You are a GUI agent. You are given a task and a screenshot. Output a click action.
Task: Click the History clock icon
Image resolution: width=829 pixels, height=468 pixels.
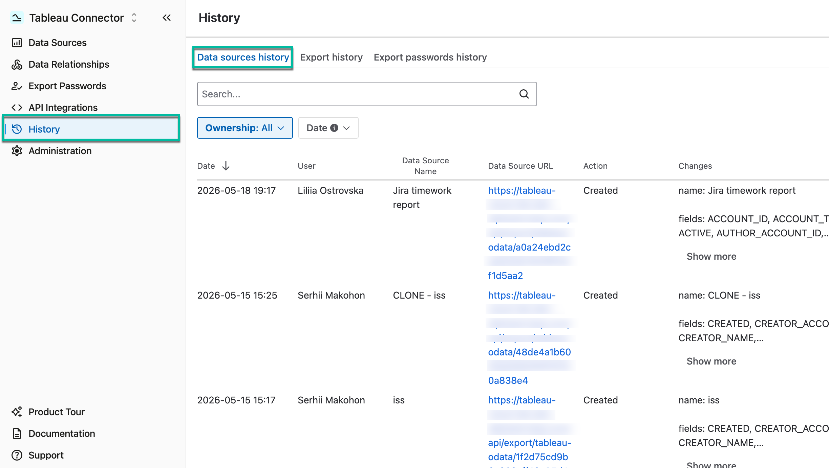pos(17,129)
